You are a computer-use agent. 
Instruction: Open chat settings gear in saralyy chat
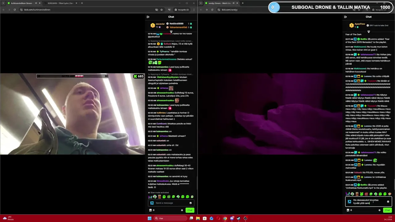coord(379,210)
